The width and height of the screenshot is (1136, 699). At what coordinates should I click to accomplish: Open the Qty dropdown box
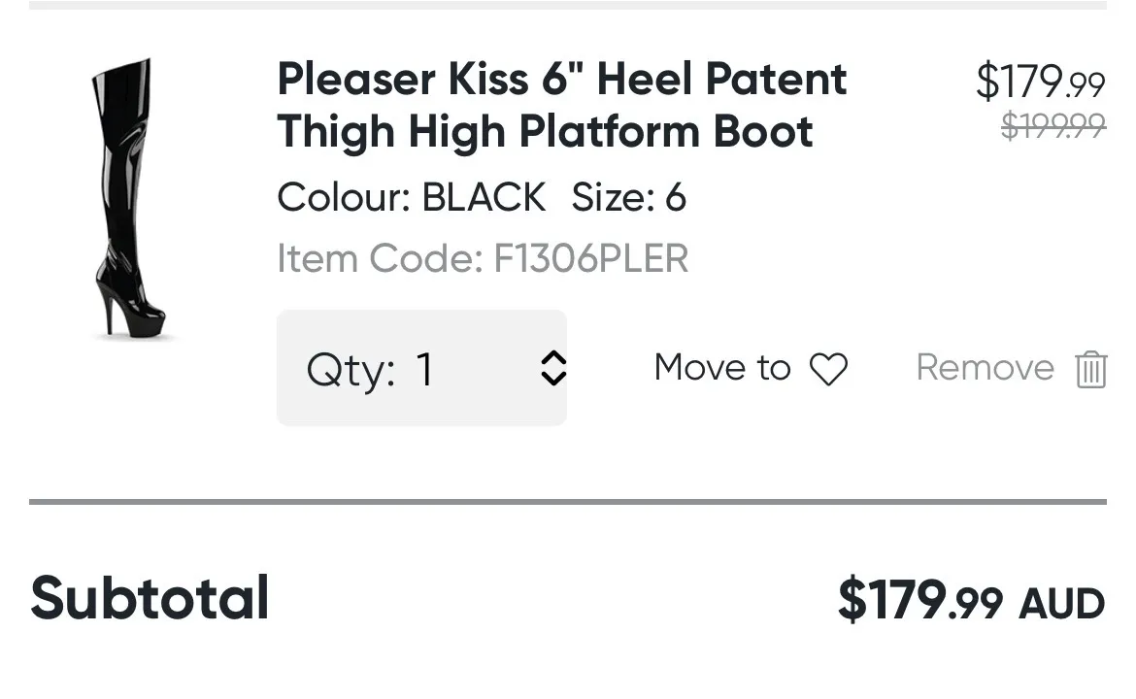[x=421, y=368]
